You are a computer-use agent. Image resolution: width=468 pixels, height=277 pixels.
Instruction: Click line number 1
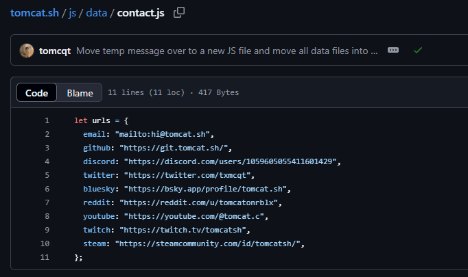(x=47, y=120)
